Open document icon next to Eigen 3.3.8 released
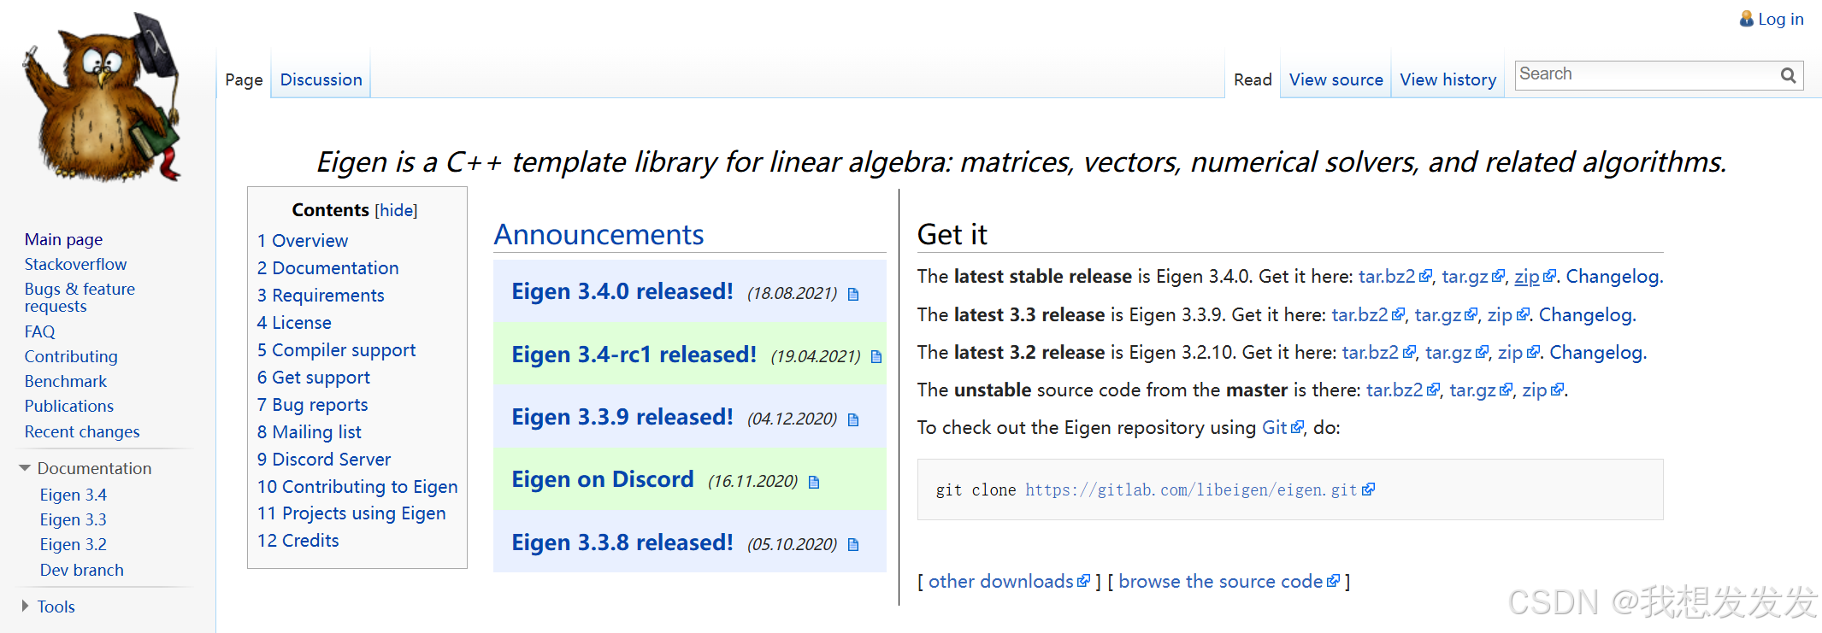The height and width of the screenshot is (633, 1822). click(x=852, y=545)
